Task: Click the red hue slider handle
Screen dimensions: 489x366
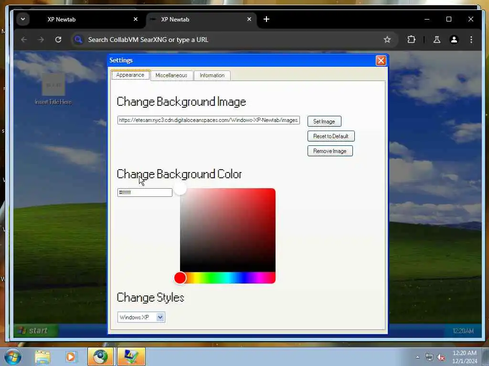Action: 180,278
